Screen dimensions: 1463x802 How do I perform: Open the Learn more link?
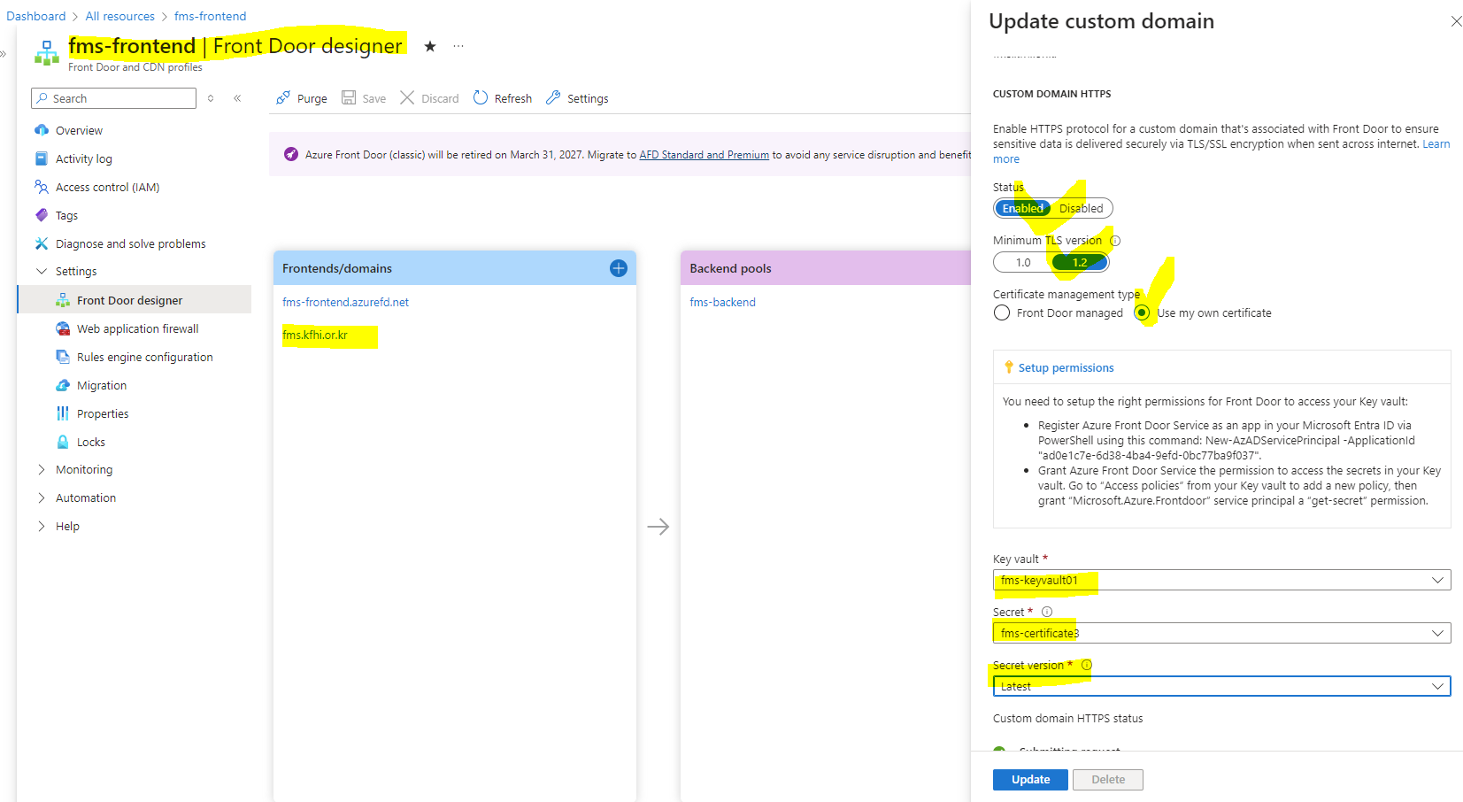(x=1436, y=144)
